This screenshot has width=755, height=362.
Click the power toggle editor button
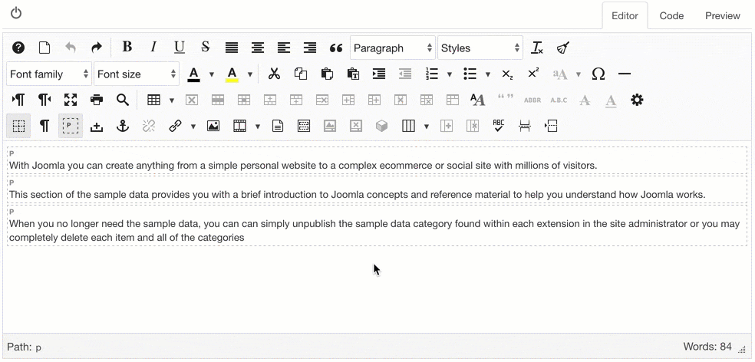point(16,13)
